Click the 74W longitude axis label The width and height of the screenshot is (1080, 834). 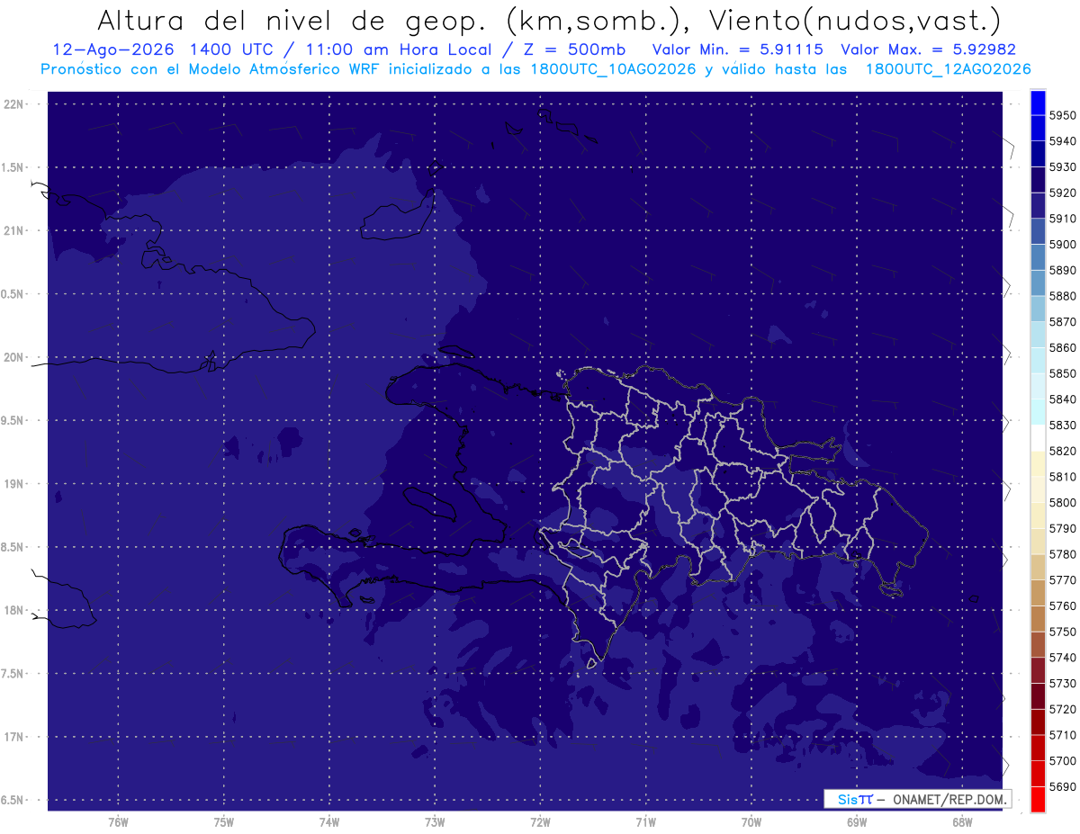pos(329,822)
